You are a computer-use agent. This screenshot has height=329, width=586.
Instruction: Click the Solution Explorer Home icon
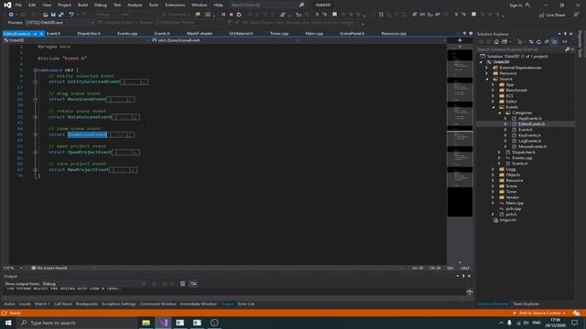coord(496,42)
